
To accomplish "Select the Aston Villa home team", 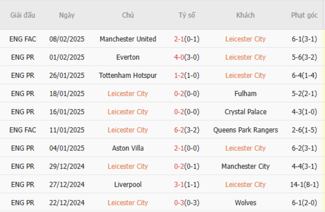I will point(128,148).
